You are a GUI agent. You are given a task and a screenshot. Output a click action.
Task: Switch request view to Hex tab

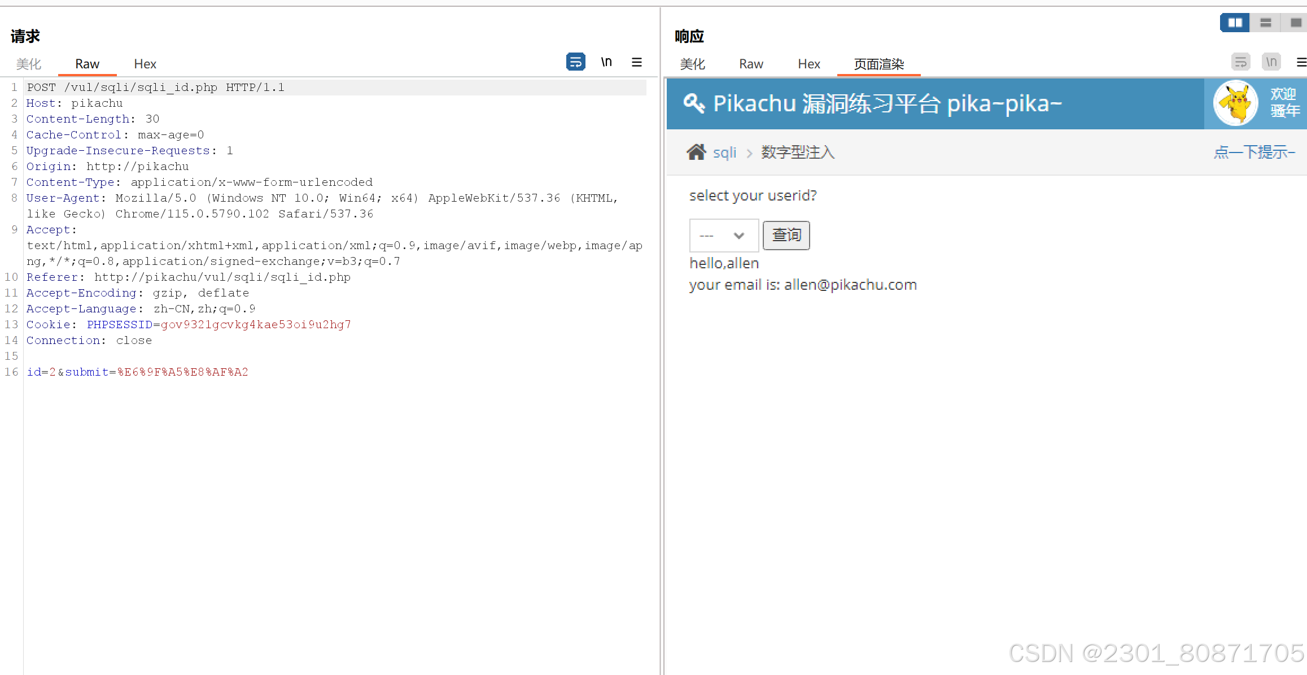tap(145, 64)
